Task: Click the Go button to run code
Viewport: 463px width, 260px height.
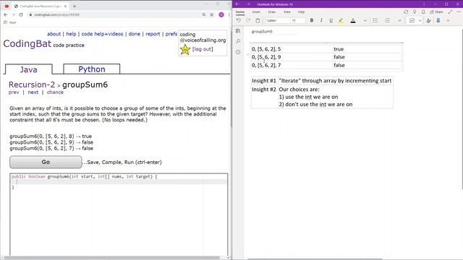Action: [46, 162]
